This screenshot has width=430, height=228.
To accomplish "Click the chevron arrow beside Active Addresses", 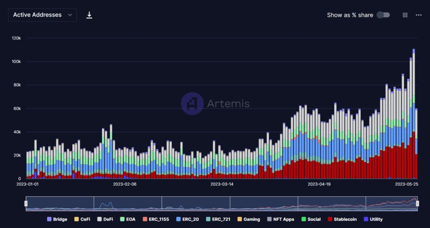I will click(70, 15).
